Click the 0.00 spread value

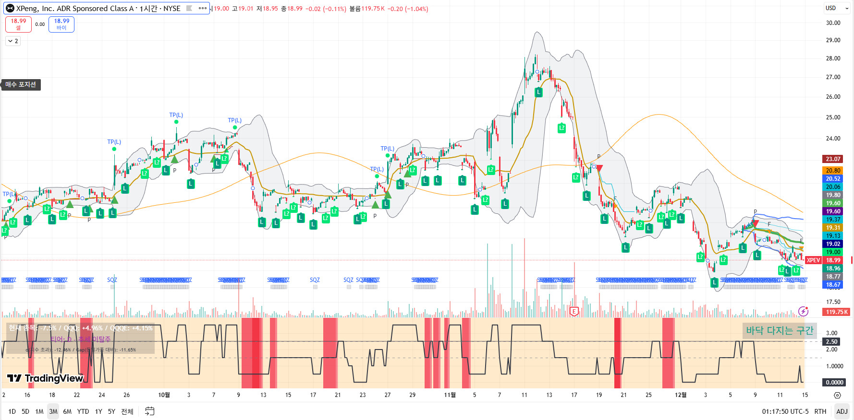point(40,24)
